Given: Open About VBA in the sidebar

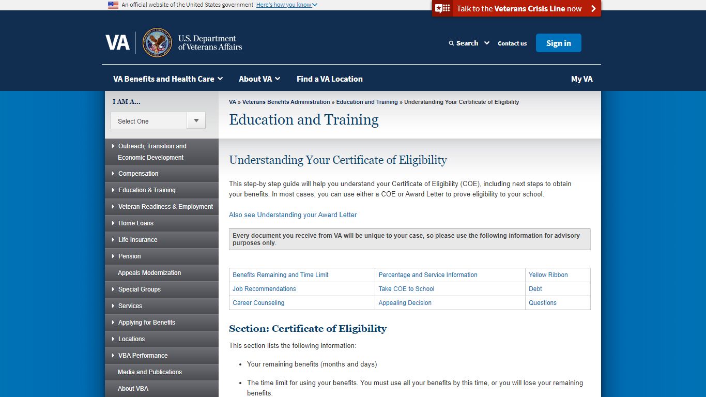Looking at the screenshot, I should click(161, 389).
